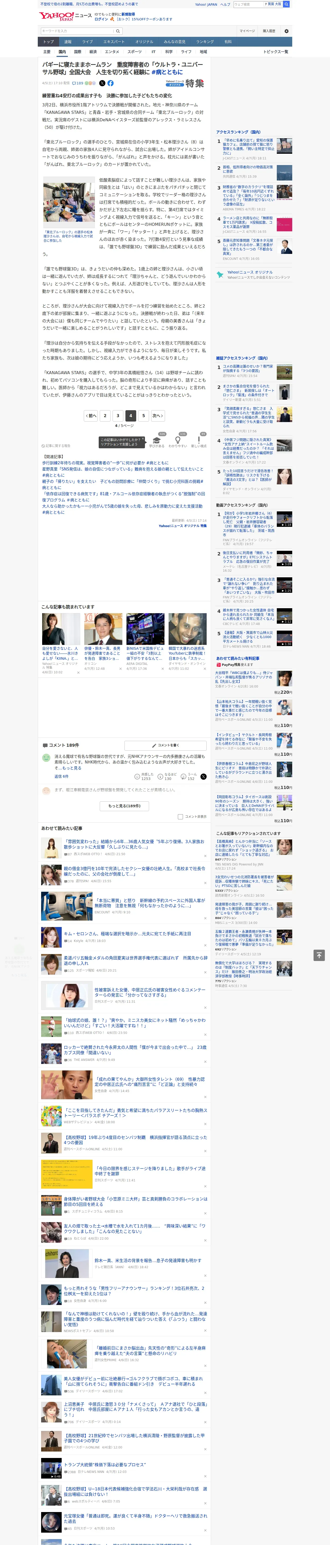Open the 柔道パリ五輪金メダル article
This screenshot has height=1545, width=330.
tap(135, 961)
